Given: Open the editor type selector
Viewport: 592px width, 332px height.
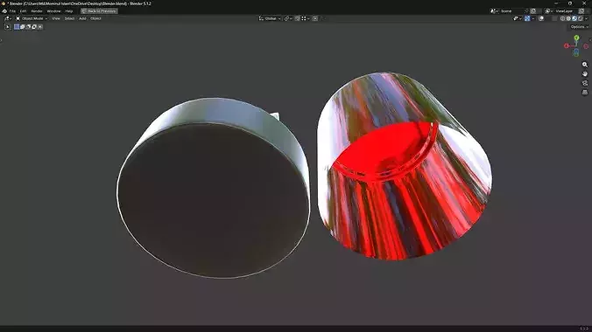Looking at the screenshot, I should (8, 18).
